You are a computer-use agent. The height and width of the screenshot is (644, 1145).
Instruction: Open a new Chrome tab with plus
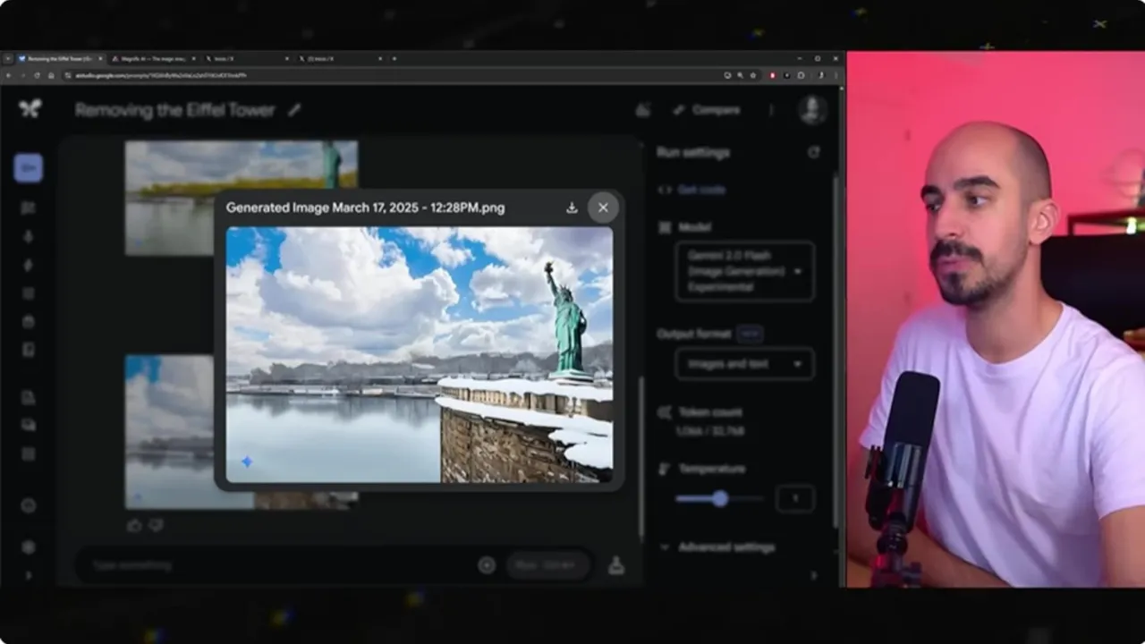pos(394,58)
